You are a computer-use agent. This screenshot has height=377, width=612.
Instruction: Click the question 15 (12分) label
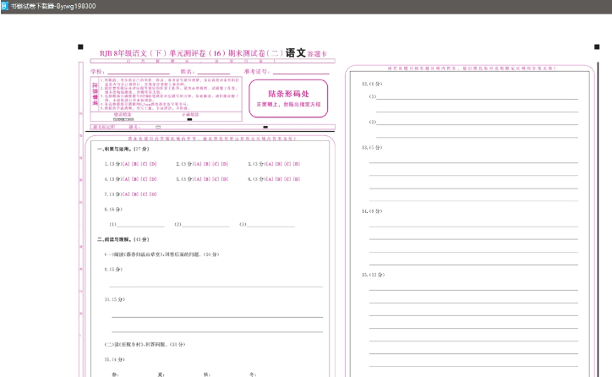(x=373, y=275)
